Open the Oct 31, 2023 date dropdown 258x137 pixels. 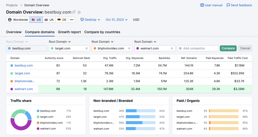point(116,20)
